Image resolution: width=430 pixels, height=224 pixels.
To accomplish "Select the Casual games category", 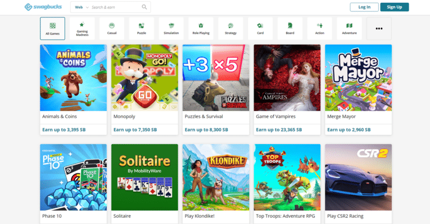I will click(x=112, y=28).
